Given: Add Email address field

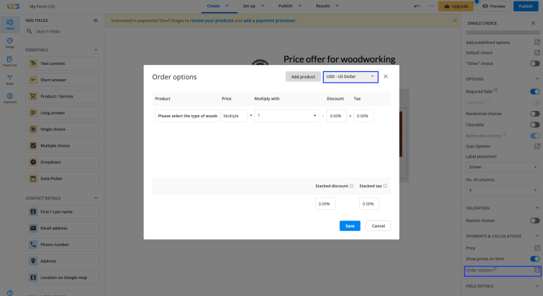Looking at the screenshot, I should click(62, 228).
